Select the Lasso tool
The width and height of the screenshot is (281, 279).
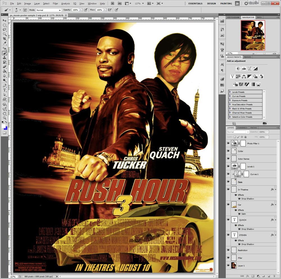coord(4,30)
